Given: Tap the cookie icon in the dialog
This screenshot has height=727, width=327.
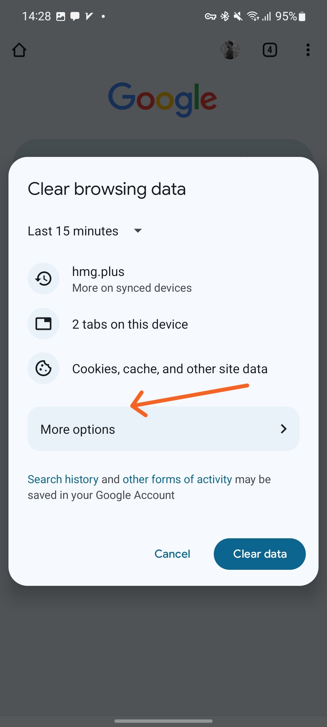Looking at the screenshot, I should click(x=43, y=368).
